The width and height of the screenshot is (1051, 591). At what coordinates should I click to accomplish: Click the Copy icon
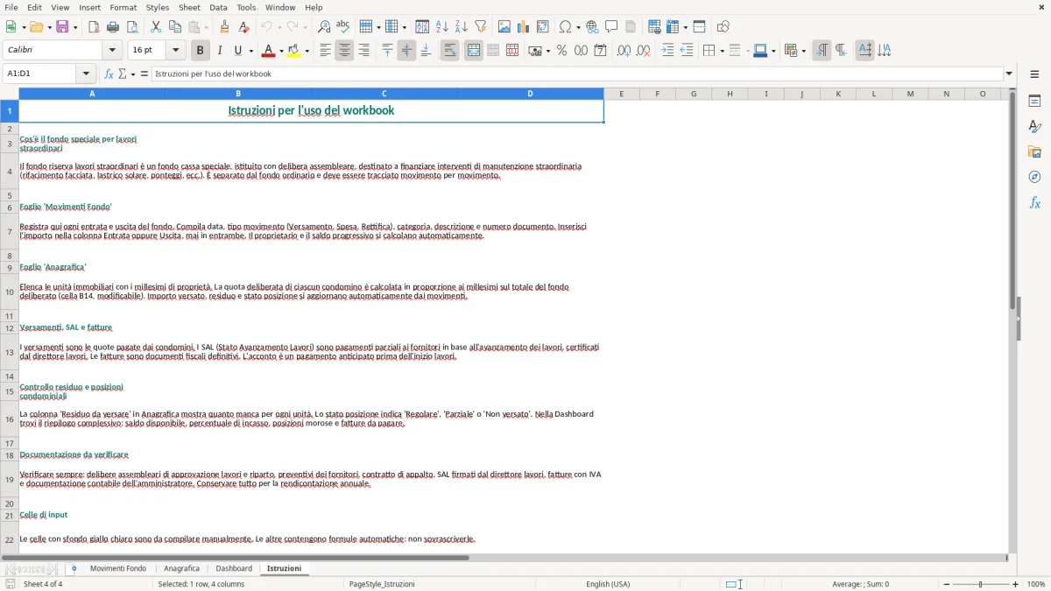pos(175,27)
